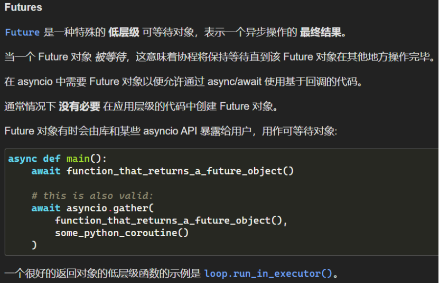This screenshot has width=439, height=283.
Task: Click the "# this is also valid:" comment
Action: [x=92, y=196]
